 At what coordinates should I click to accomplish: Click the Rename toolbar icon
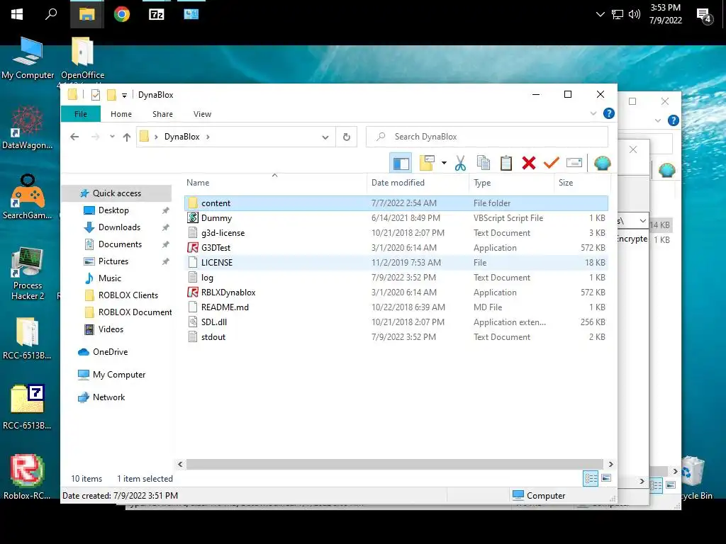[x=574, y=163]
